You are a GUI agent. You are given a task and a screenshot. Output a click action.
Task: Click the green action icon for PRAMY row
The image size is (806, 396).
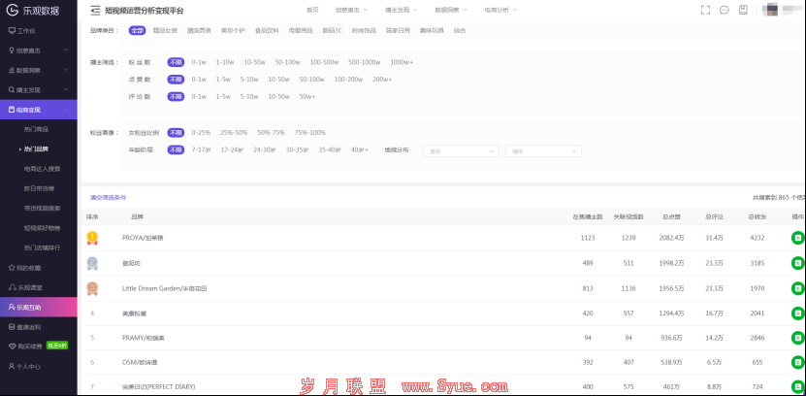(x=797, y=338)
